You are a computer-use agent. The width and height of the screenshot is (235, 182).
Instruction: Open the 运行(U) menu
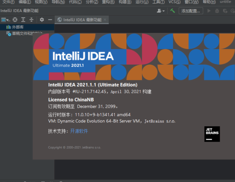[142, 2]
